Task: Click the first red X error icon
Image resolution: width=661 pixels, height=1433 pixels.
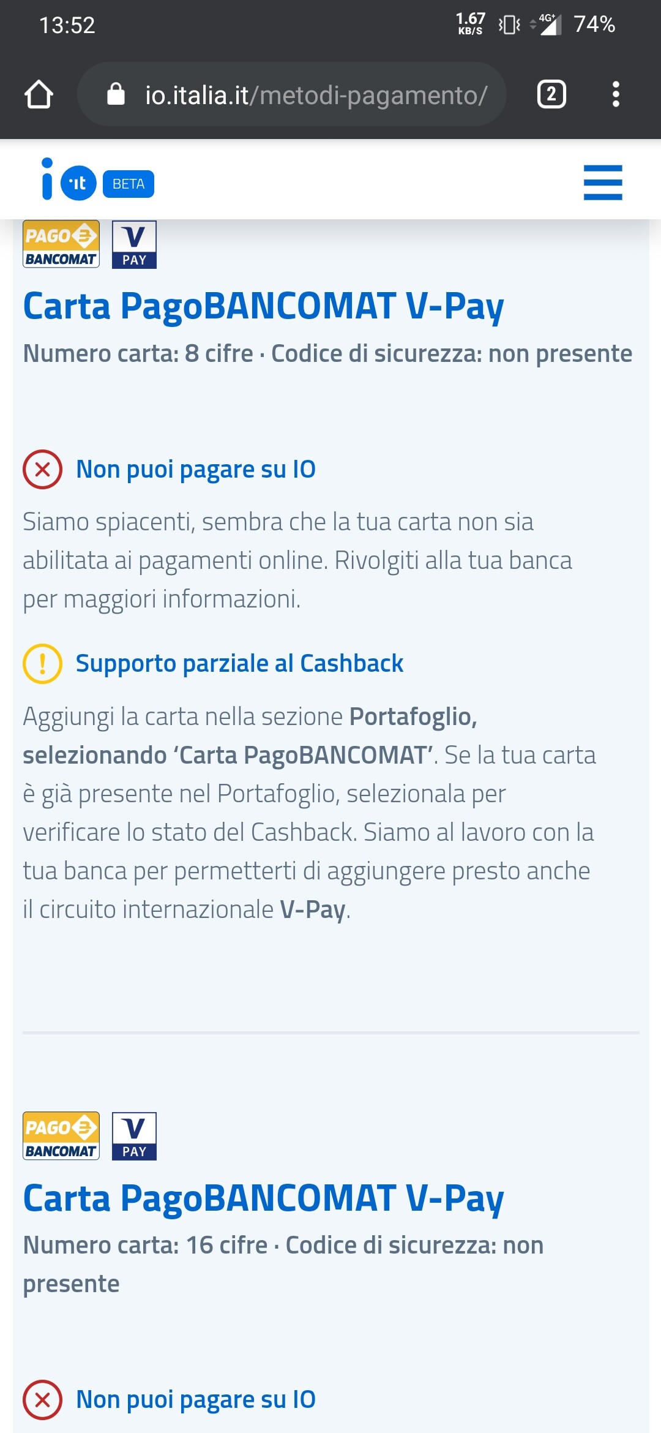Action: click(x=42, y=470)
